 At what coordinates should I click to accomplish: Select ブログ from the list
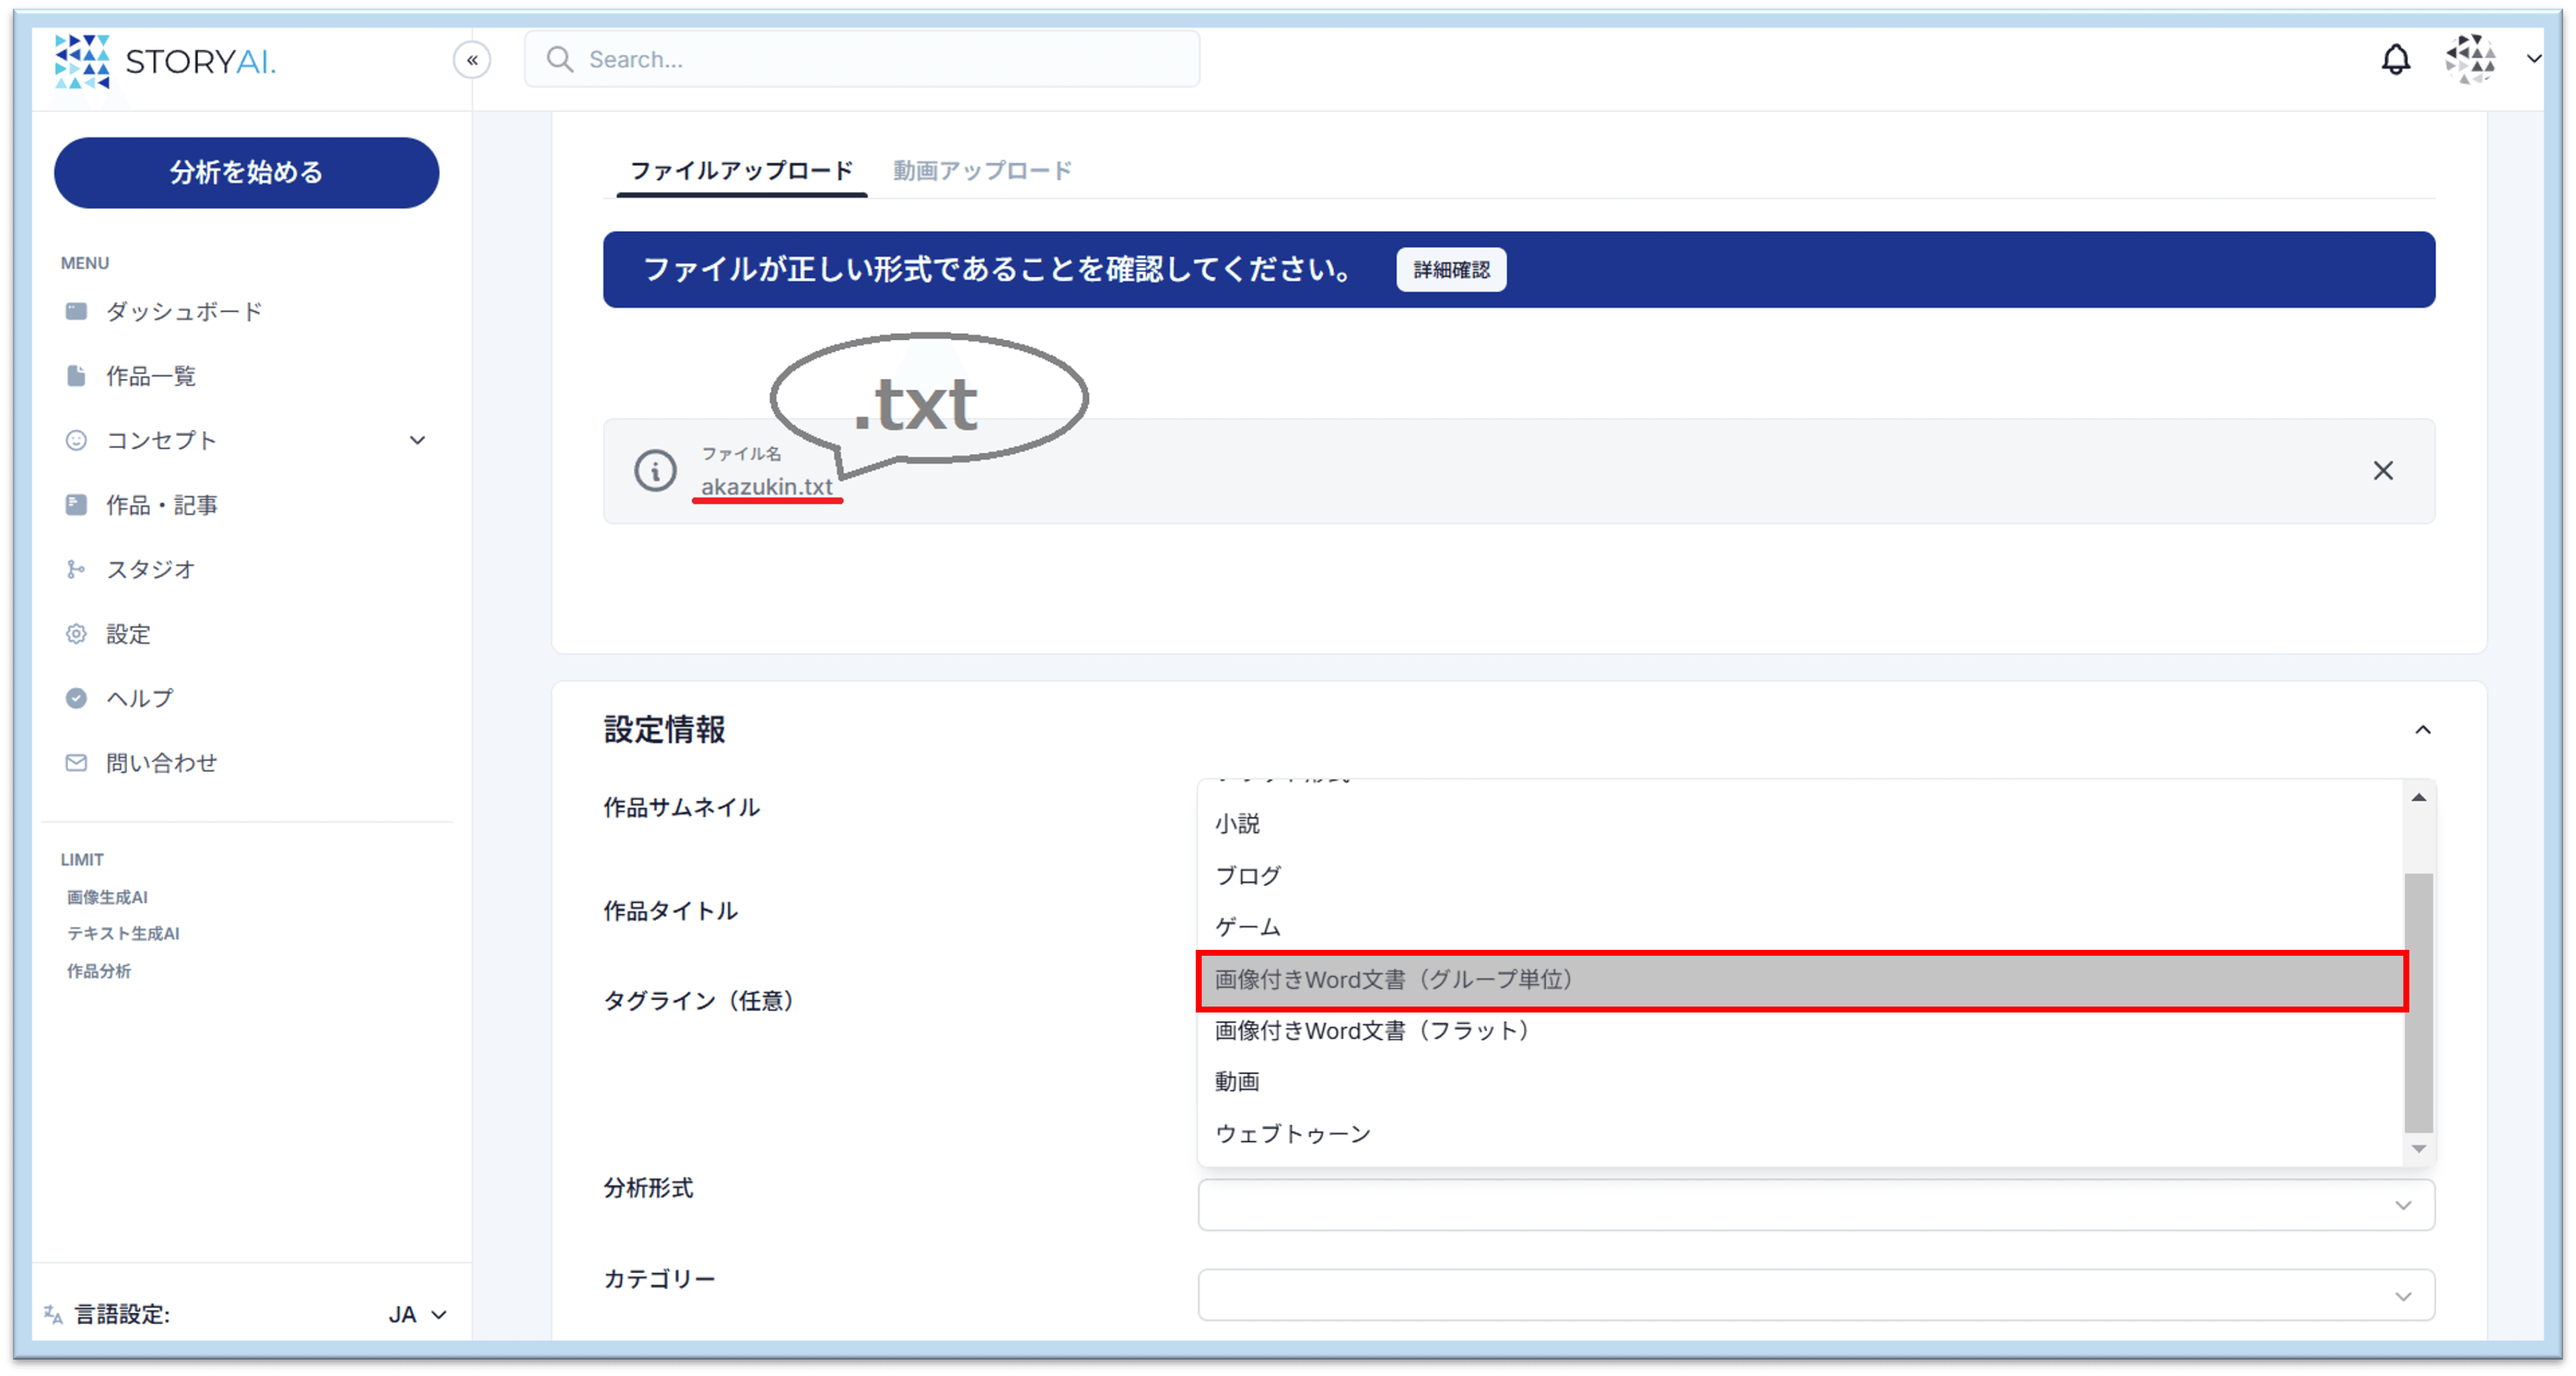1800,876
